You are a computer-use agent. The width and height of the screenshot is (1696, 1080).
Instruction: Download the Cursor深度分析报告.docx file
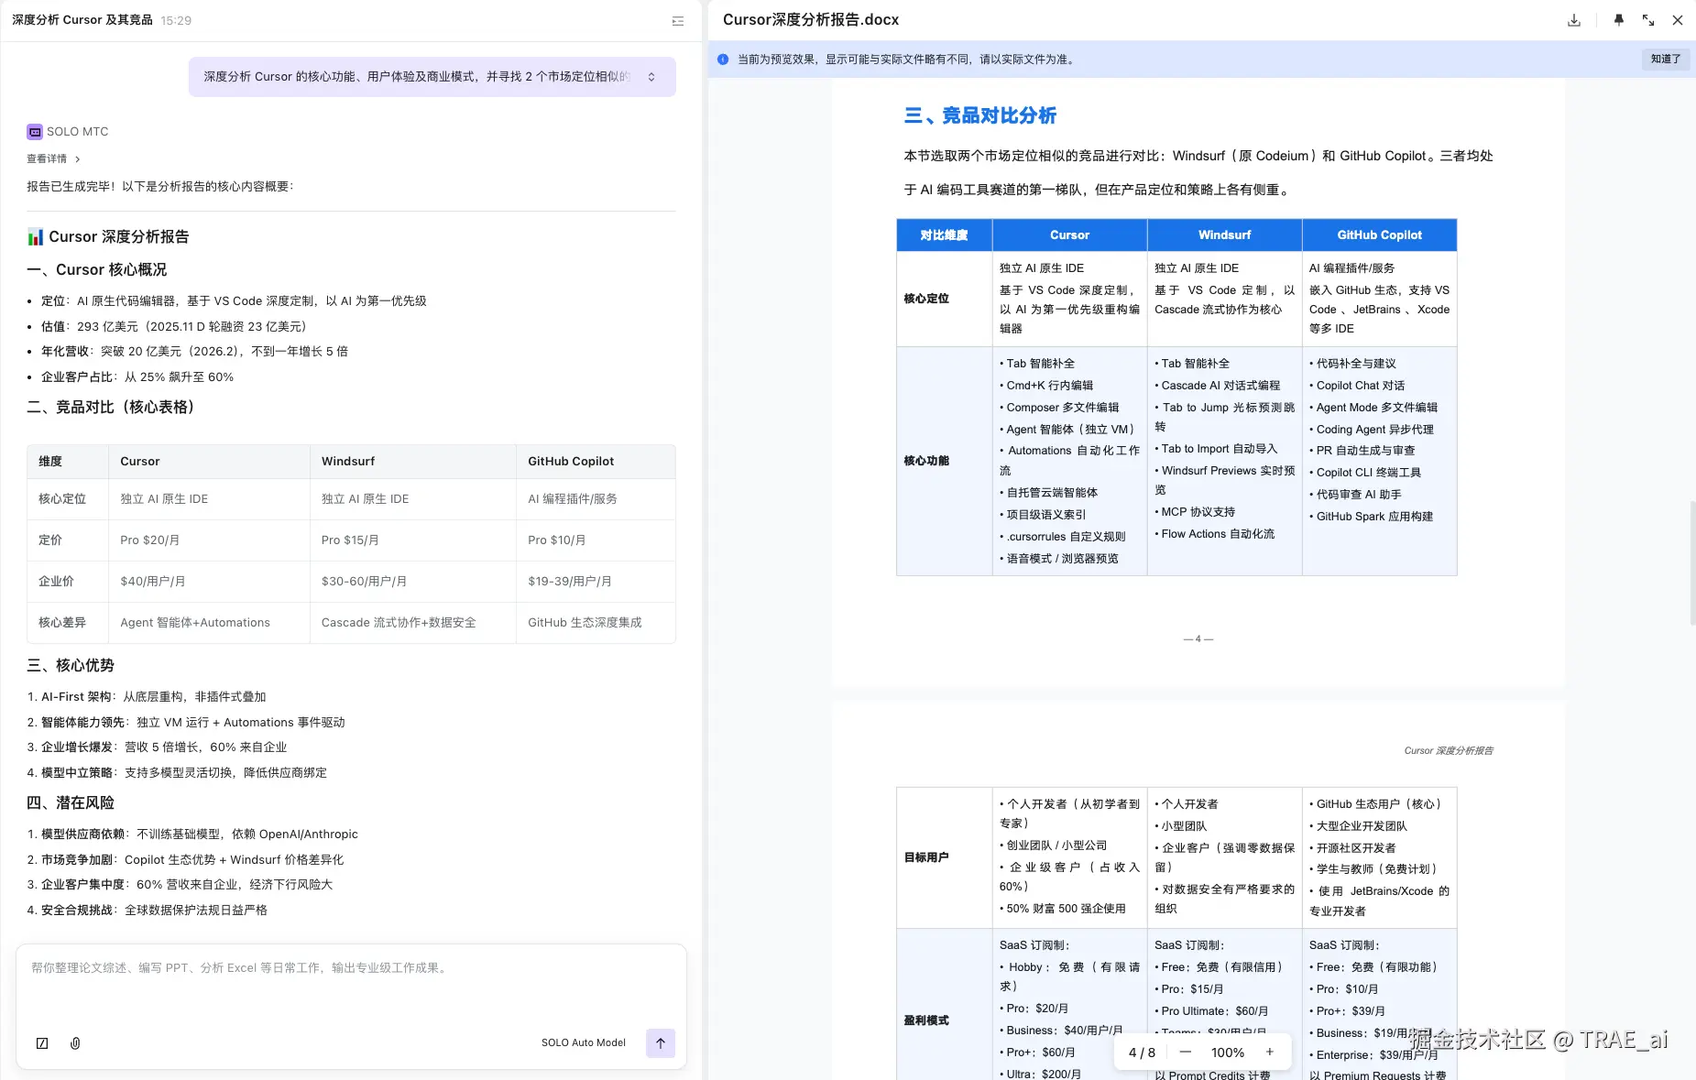click(x=1574, y=20)
